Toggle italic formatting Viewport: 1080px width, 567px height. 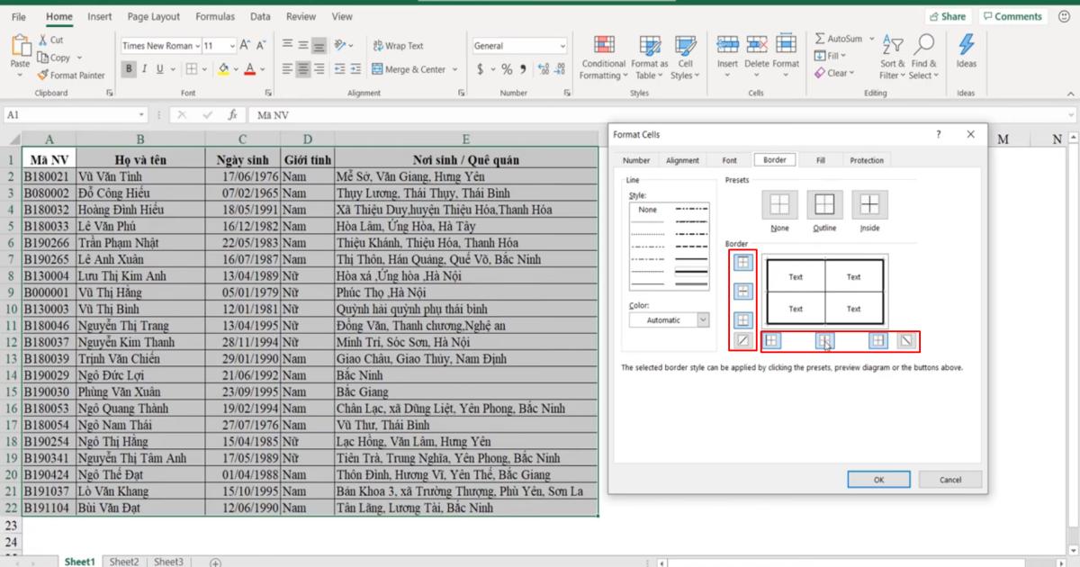tap(144, 69)
